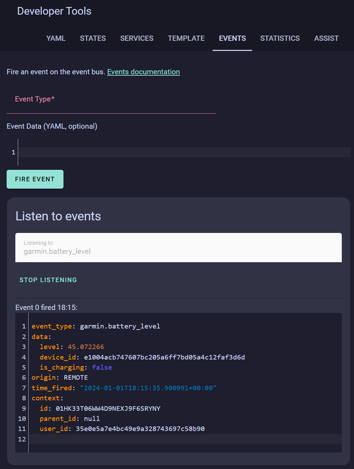Click the time_fired timestamp string
The height and width of the screenshot is (469, 354).
pyautogui.click(x=148, y=388)
